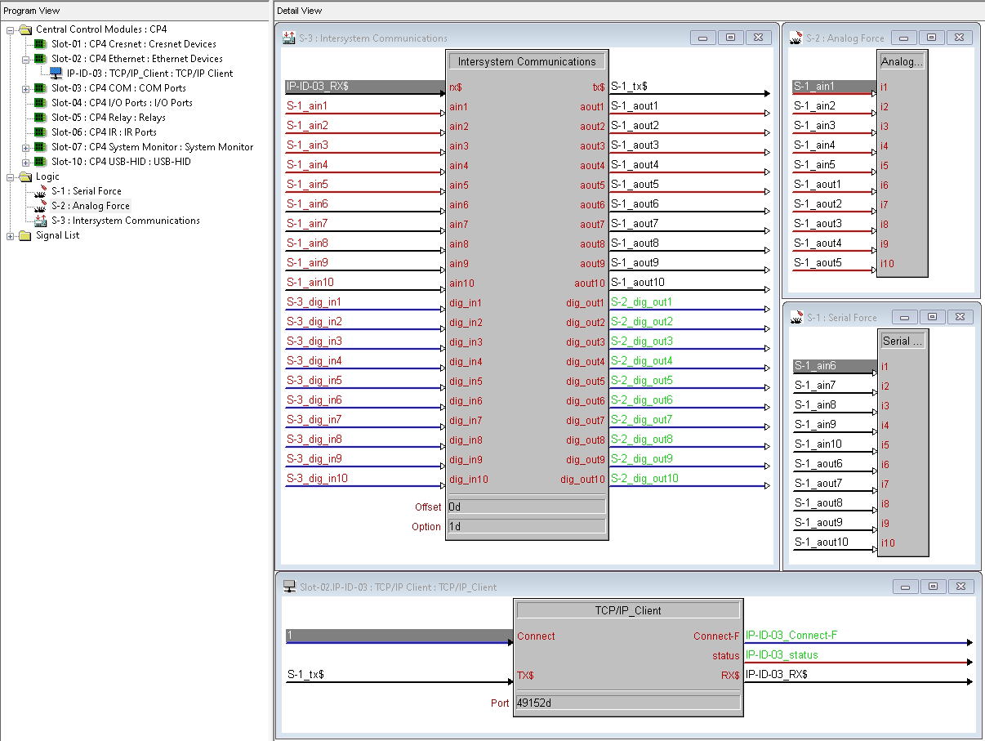Select Signal List tree item
This screenshot has height=741, width=985.
[57, 235]
